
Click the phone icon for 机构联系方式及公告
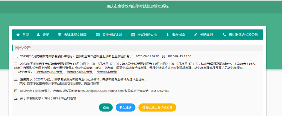(x=224, y=35)
